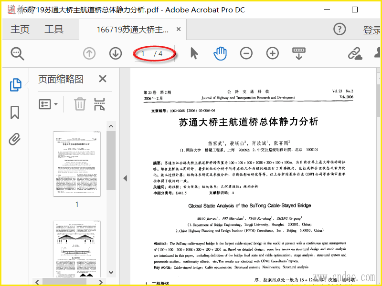Click the Journal of Highway header text
Image resolution: width=382 pixels, height=286 pixels.
[x=248, y=98]
